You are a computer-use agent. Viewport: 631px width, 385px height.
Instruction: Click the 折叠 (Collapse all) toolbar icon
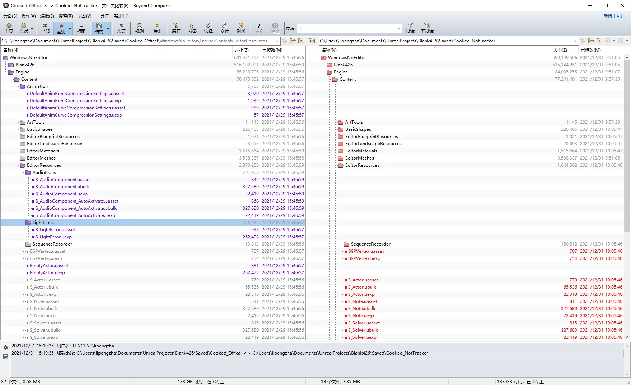(x=192, y=28)
